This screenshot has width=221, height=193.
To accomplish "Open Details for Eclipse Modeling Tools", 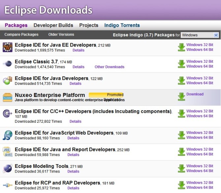I will pos(73,171).
